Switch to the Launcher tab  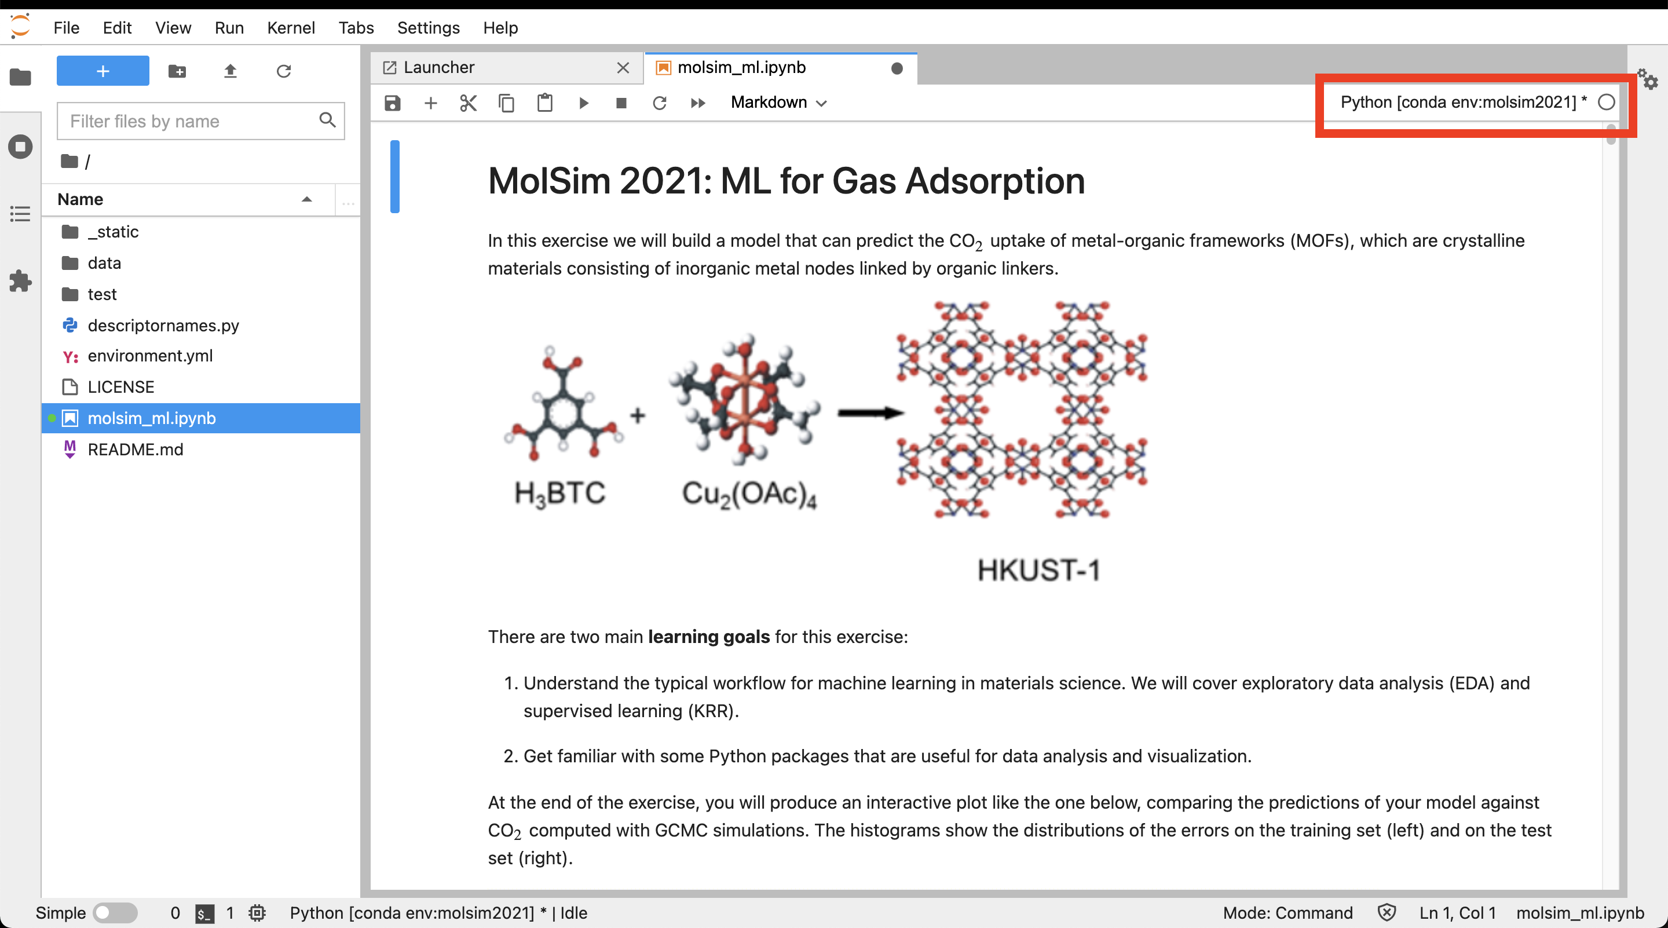coord(438,67)
